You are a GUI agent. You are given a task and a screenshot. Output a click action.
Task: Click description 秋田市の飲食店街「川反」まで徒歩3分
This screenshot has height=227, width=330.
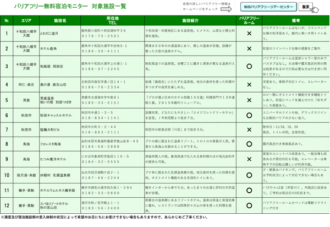[174, 129]
